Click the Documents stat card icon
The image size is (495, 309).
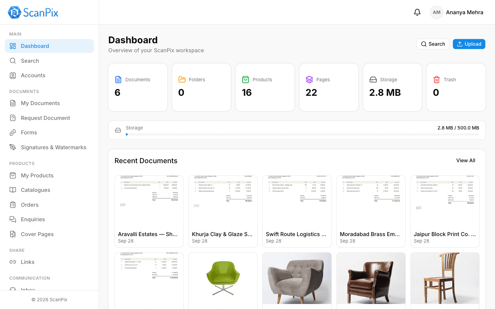tap(118, 79)
